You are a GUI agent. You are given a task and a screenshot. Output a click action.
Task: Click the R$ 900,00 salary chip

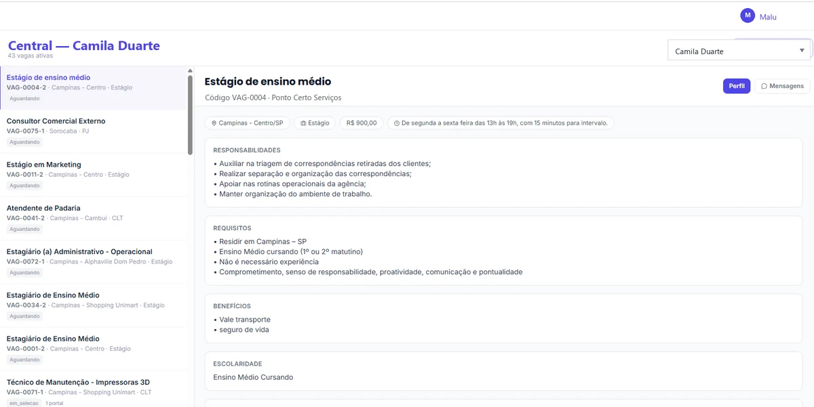coord(362,123)
